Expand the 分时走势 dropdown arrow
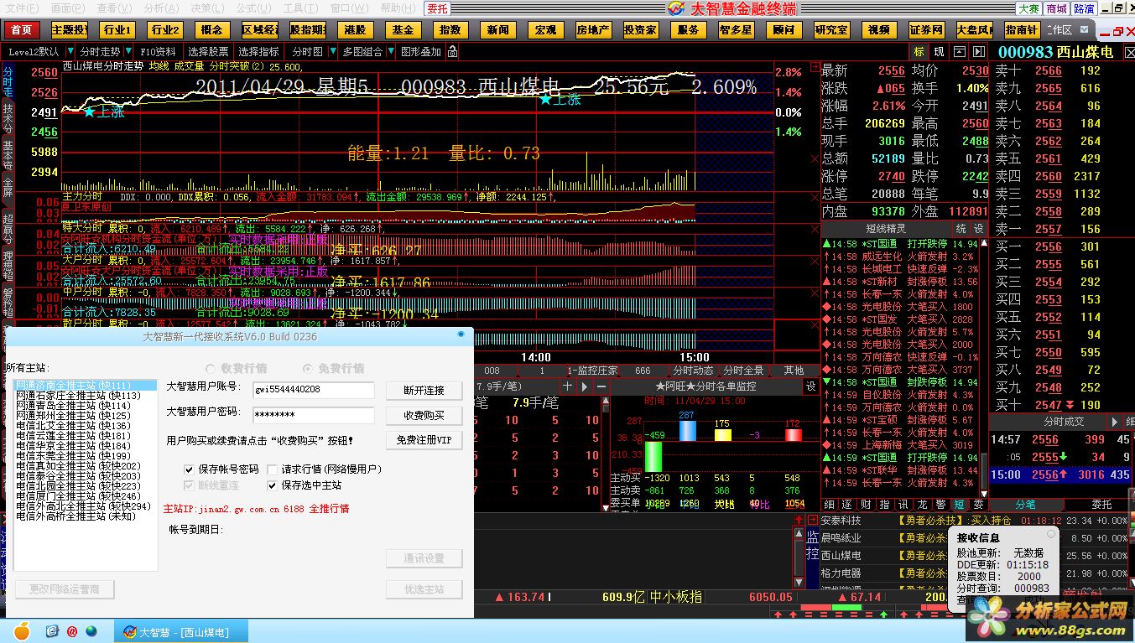 129,51
